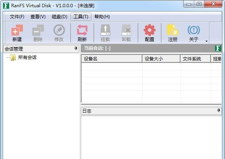Viewport: 225px width, 159px height.
Task: Pin the 会话管理 panel
Action: point(76,49)
